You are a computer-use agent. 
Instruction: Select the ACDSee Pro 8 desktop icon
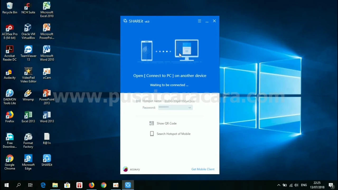point(10,32)
